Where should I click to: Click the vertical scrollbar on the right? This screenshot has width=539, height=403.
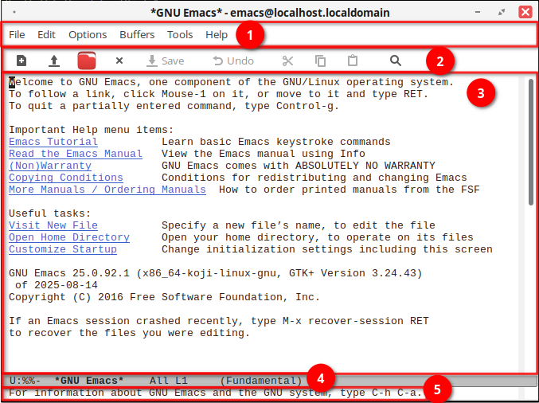(x=531, y=143)
